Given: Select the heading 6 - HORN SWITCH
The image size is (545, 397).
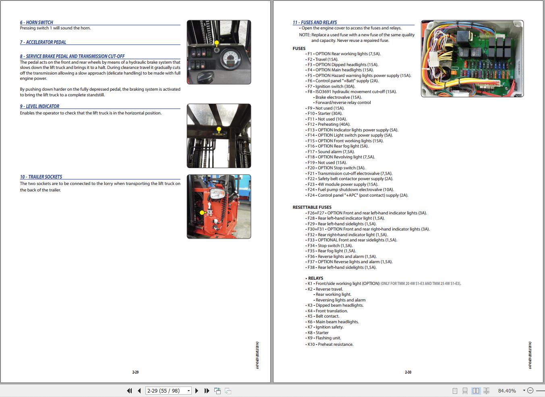Looking at the screenshot, I should click(x=36, y=22).
